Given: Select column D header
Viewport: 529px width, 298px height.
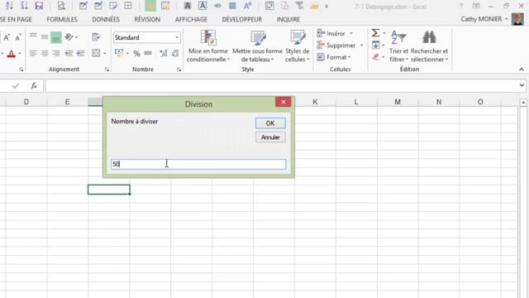Looking at the screenshot, I should coord(26,102).
